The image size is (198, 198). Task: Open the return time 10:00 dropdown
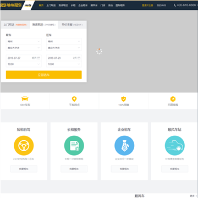tap(64, 64)
